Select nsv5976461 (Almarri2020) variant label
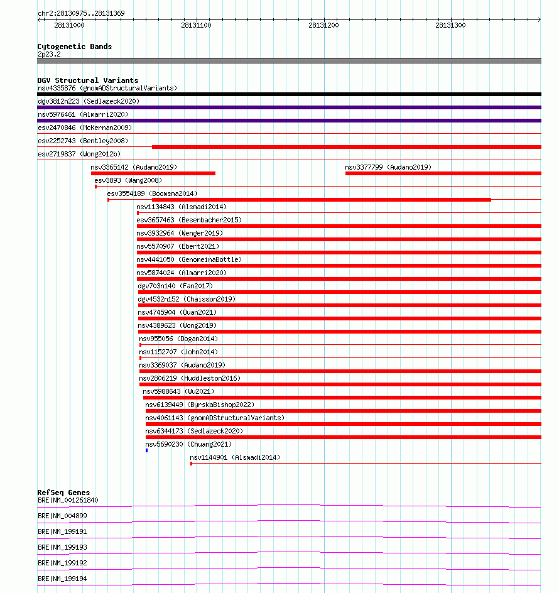The width and height of the screenshot is (559, 593). [83, 114]
